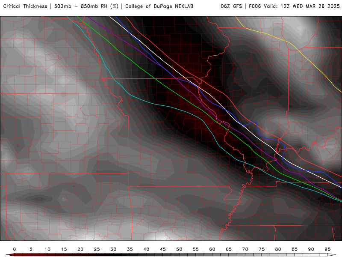342x257 pixels.
Task: Click the dark red left arrow of color bar
Action: coord(10,255)
